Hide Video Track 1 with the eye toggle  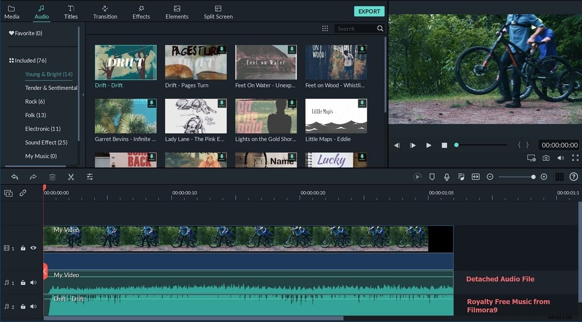[33, 248]
